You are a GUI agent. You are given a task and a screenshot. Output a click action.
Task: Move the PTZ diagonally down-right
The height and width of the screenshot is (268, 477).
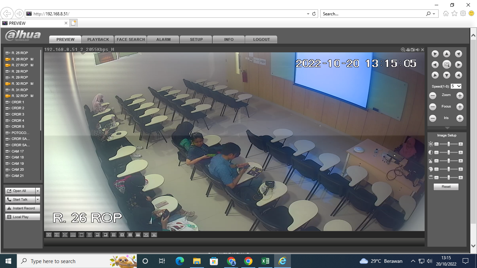coord(458,75)
